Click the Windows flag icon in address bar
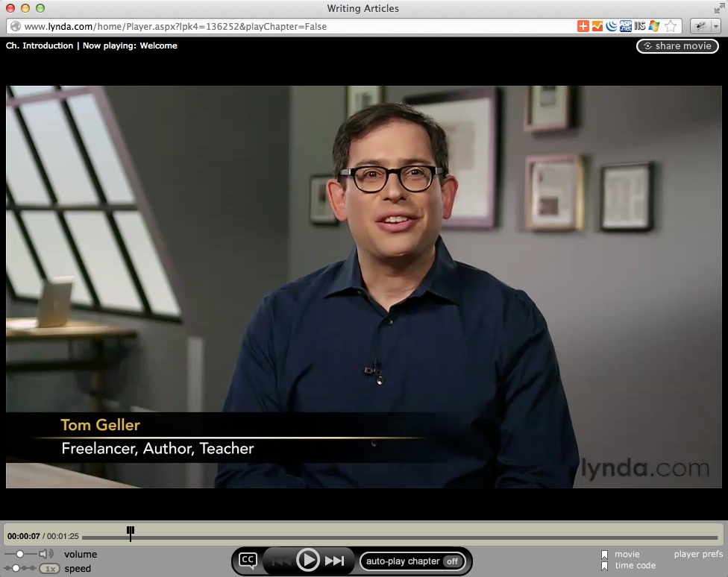This screenshot has width=728, height=577. pos(654,26)
